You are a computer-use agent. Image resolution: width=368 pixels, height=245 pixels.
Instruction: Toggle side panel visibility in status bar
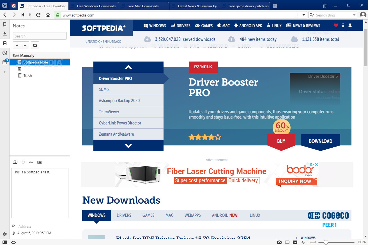(5, 242)
